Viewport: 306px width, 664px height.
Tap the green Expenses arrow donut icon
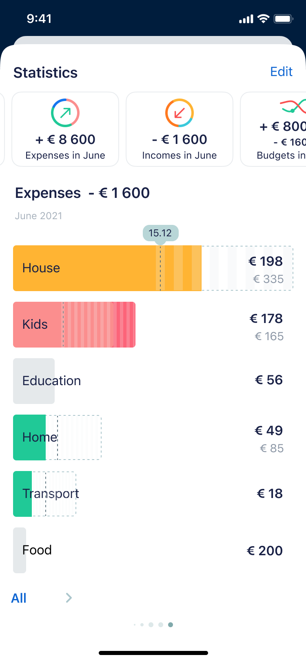(x=65, y=113)
